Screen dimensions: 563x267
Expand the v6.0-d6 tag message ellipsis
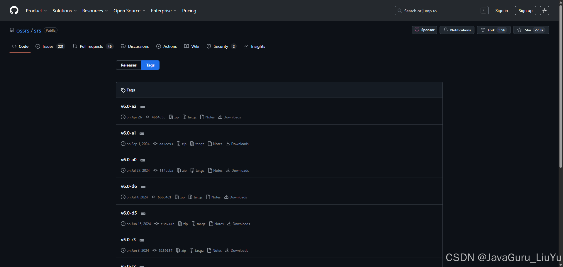point(143,187)
